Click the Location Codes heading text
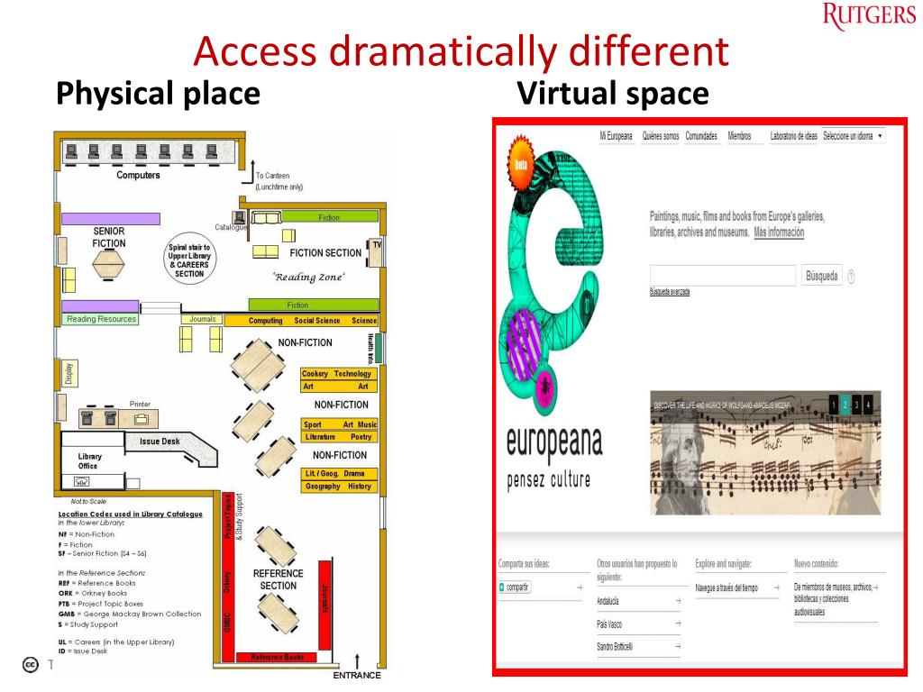The height and width of the screenshot is (692, 923). click(x=130, y=514)
